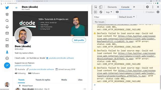Image resolution: width=161 pixels, height=90 pixels.
Task: Open Notifications bell icon
Action: [7, 27]
